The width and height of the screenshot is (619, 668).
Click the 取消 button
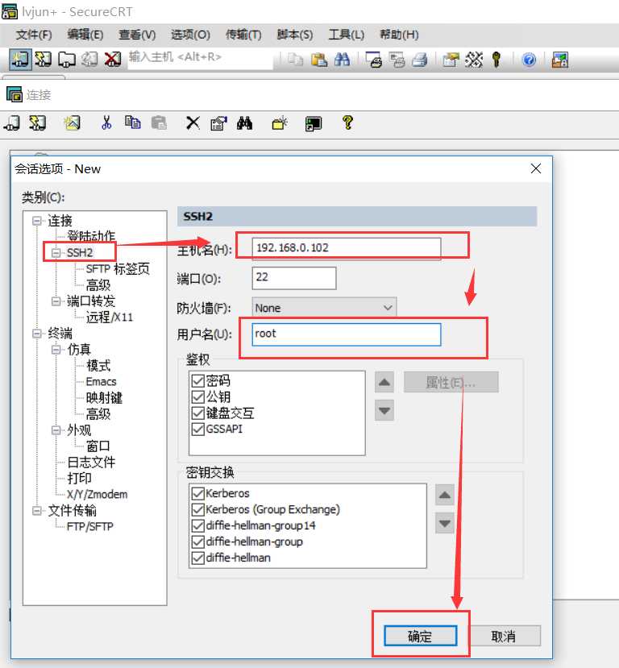[504, 636]
